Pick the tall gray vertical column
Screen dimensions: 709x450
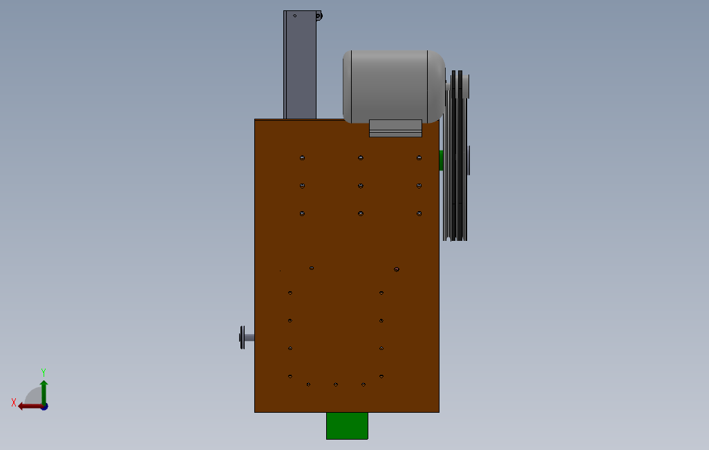pyautogui.click(x=300, y=65)
